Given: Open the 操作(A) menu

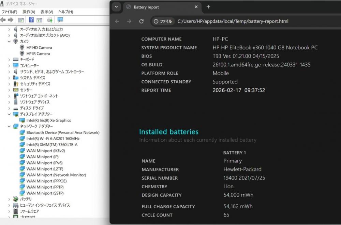Looking at the screenshot, I should tap(29, 12).
